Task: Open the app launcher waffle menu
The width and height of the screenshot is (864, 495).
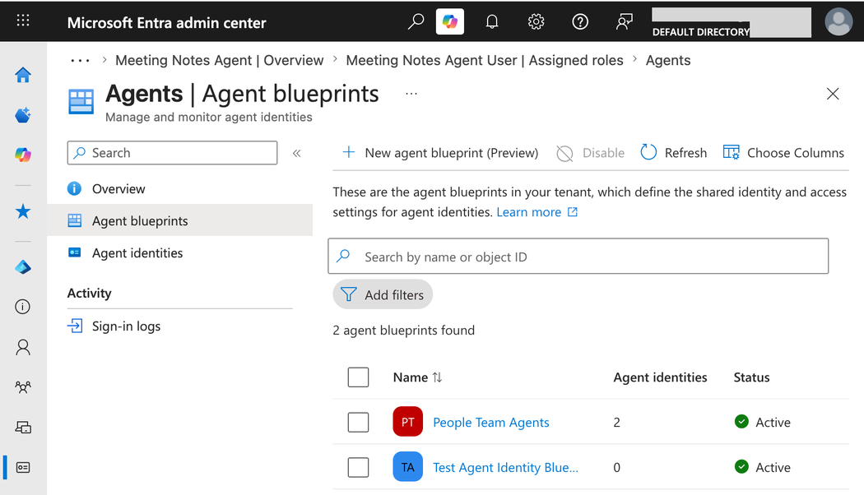Action: coord(22,21)
